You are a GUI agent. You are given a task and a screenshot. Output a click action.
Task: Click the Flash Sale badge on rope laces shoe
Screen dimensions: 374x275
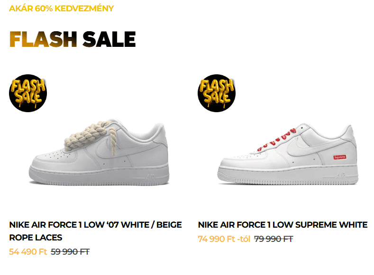(28, 93)
